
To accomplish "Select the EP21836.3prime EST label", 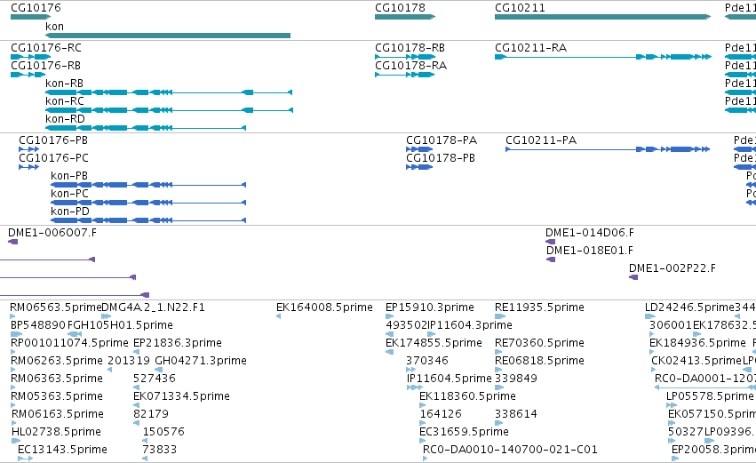I will pos(178,343).
